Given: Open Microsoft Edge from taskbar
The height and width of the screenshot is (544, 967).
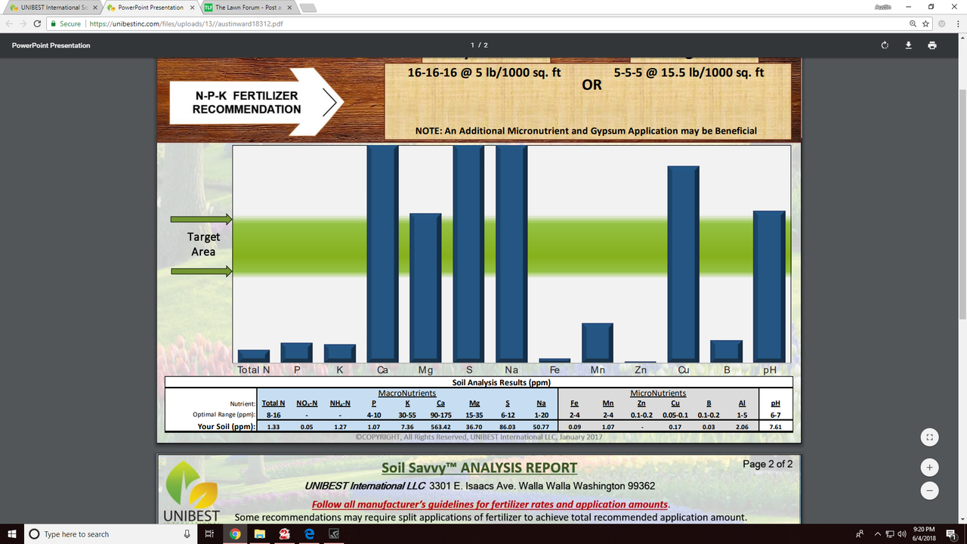Looking at the screenshot, I should pyautogui.click(x=308, y=534).
